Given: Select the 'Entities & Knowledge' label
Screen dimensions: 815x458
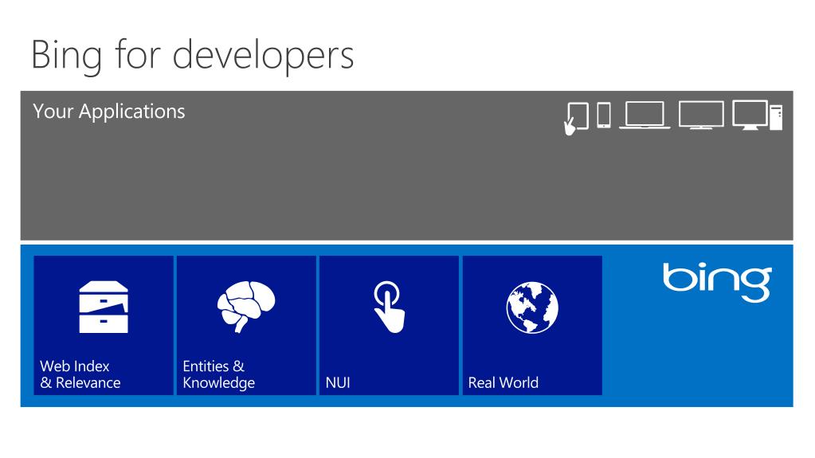Looking at the screenshot, I should (x=219, y=374).
